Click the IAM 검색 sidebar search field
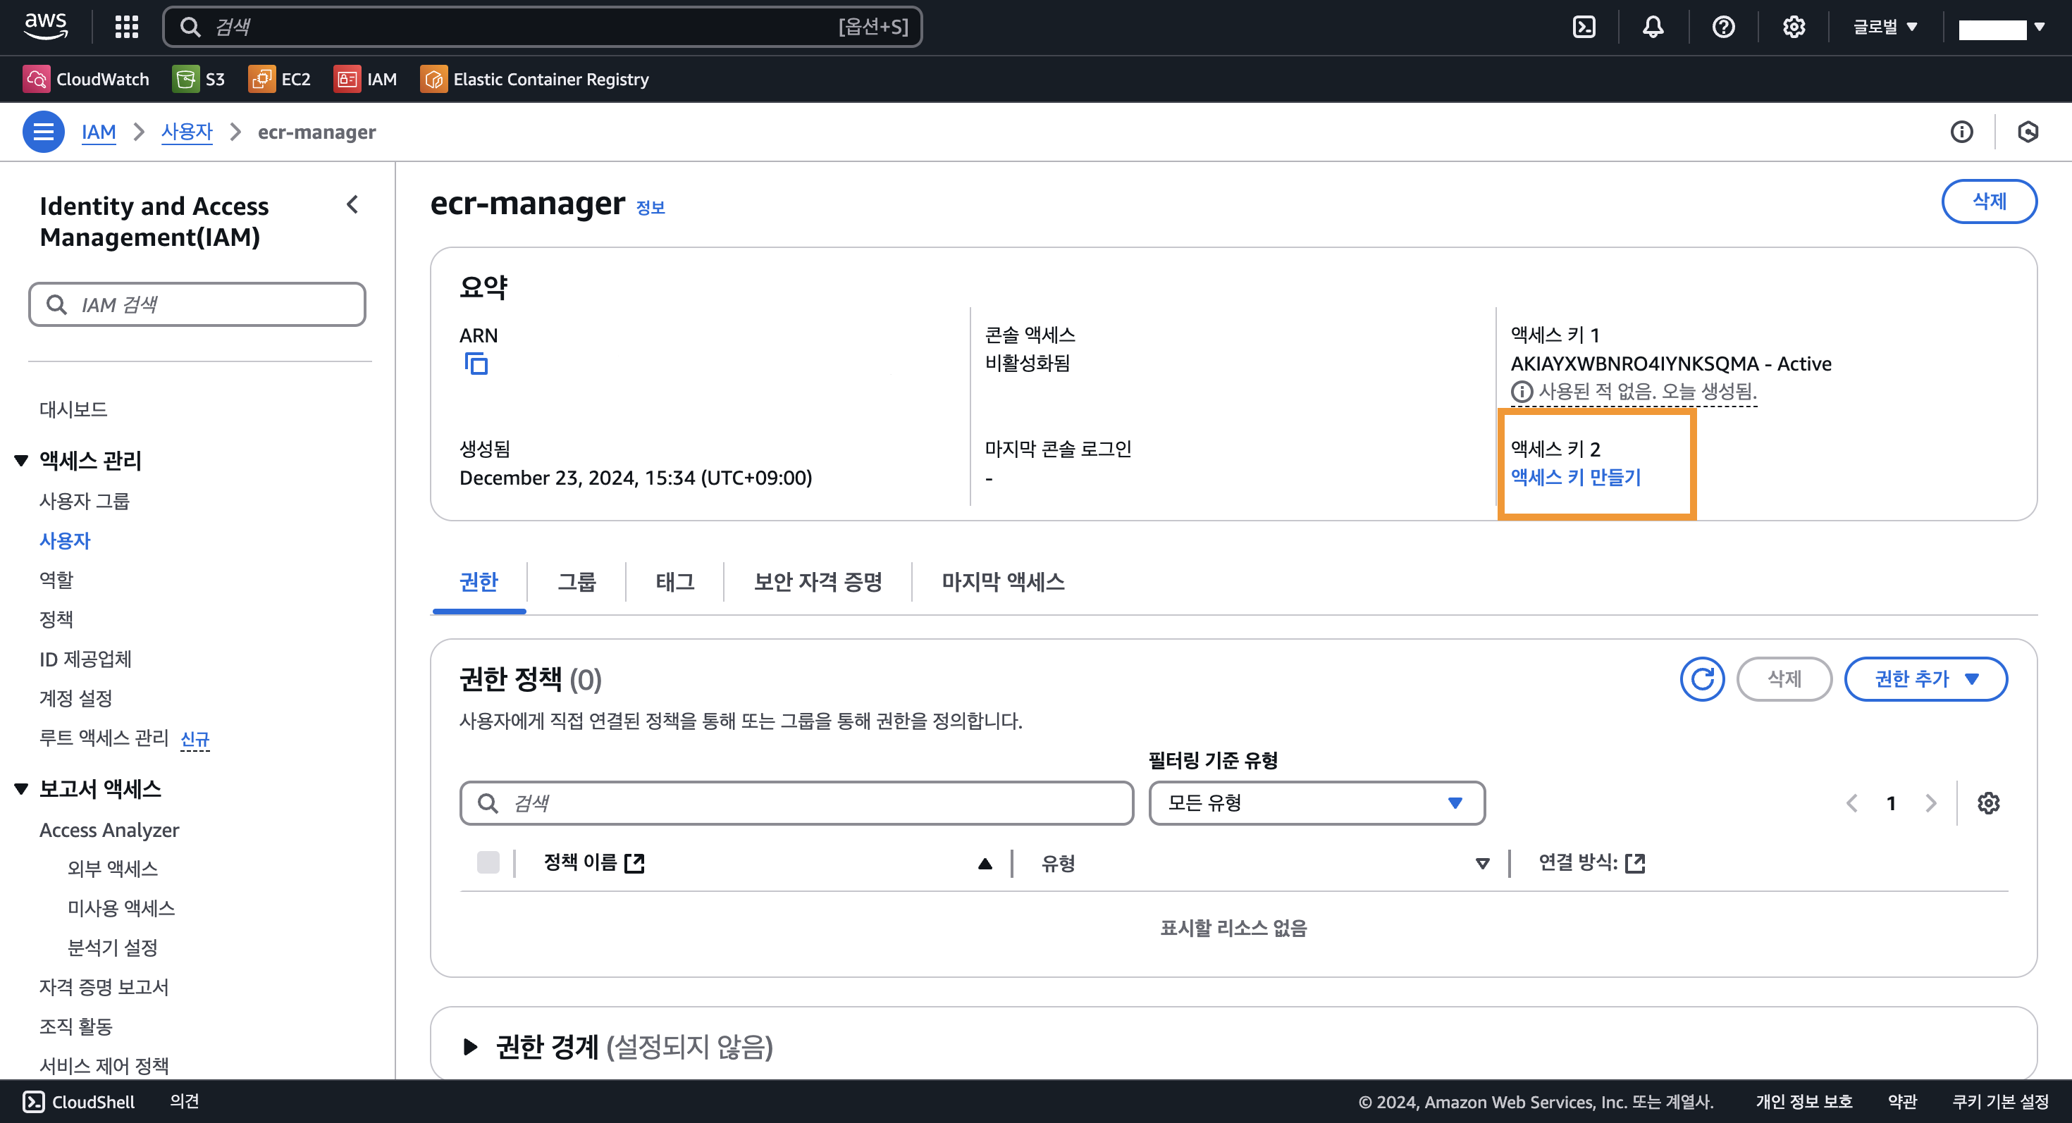This screenshot has width=2072, height=1123. coord(197,304)
